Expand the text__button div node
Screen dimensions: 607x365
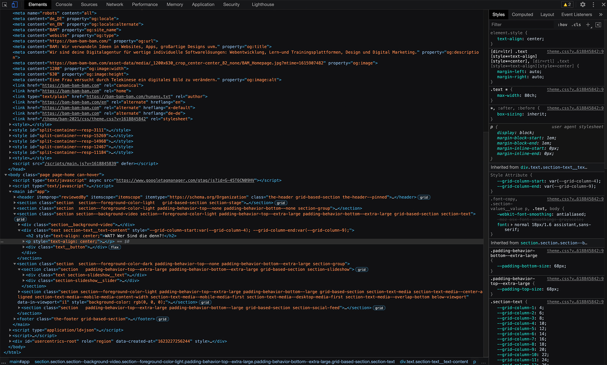[24, 247]
